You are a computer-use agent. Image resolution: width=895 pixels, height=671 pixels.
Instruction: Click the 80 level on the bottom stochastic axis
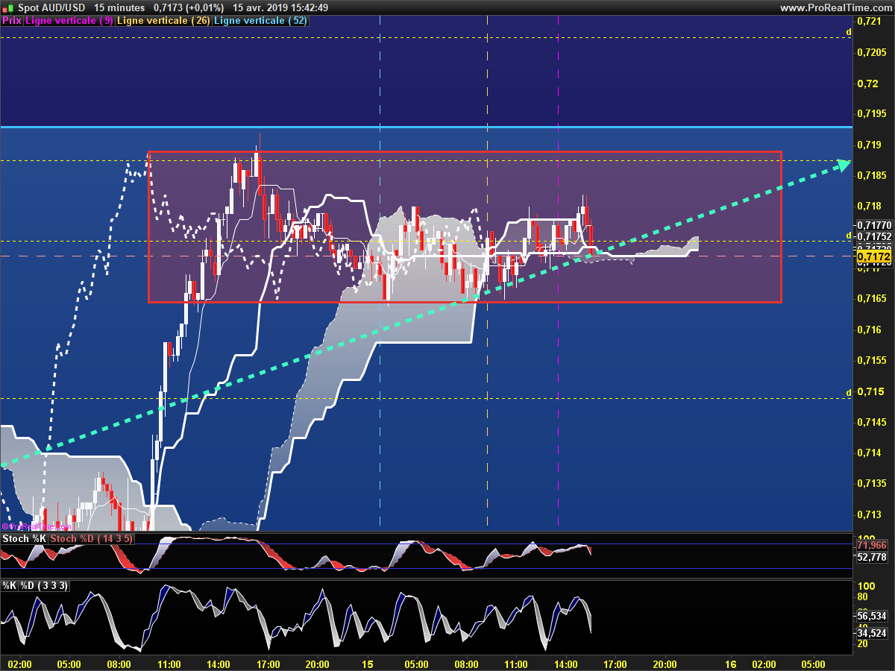(x=862, y=596)
